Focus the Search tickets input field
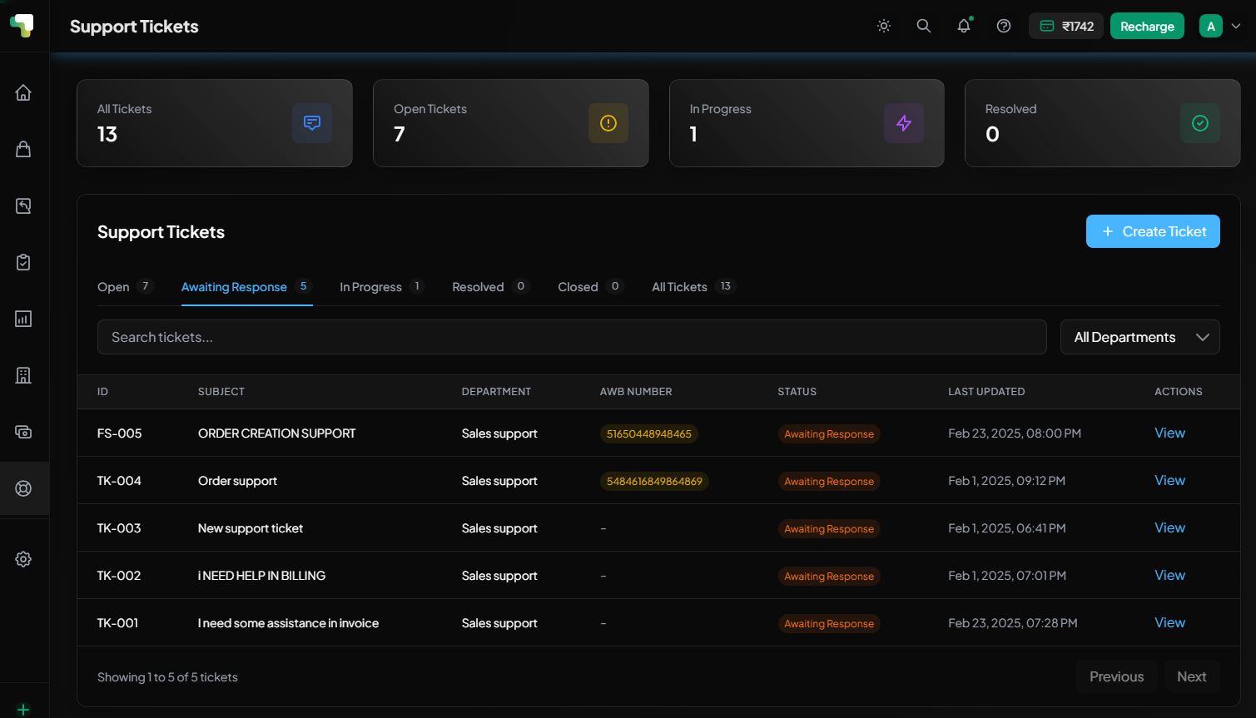The height and width of the screenshot is (718, 1256). (x=571, y=337)
